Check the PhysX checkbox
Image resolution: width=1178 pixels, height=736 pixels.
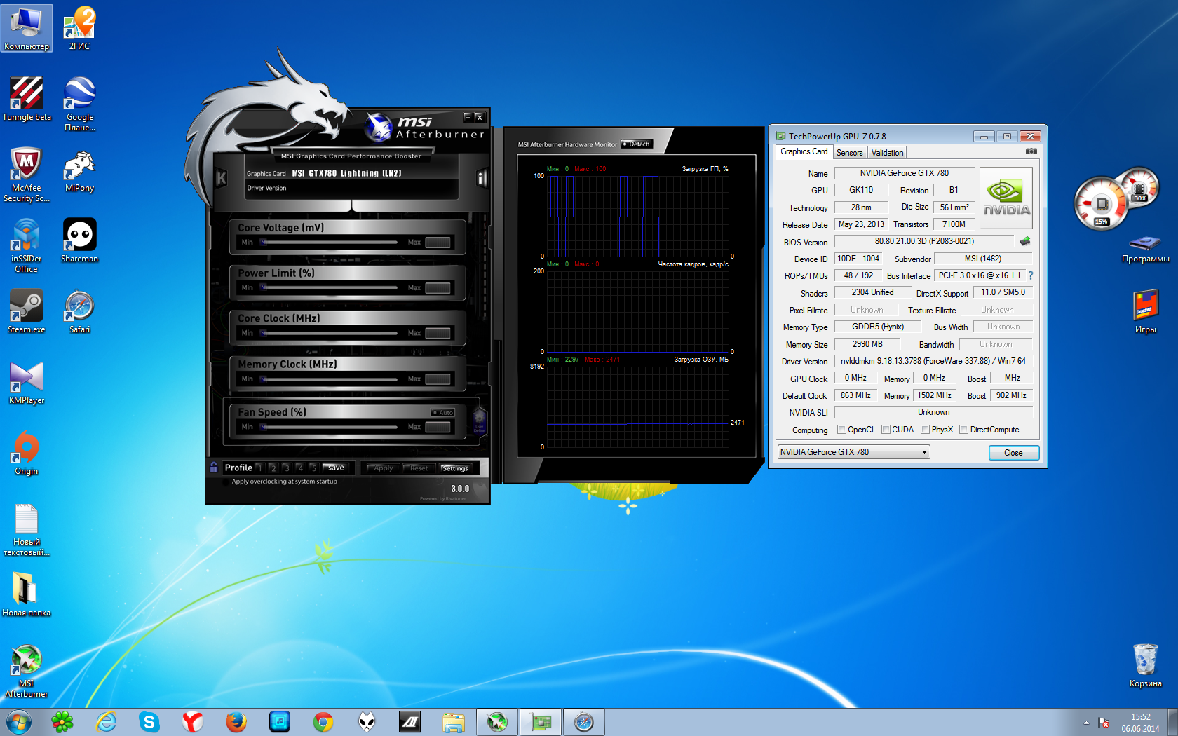(x=926, y=430)
